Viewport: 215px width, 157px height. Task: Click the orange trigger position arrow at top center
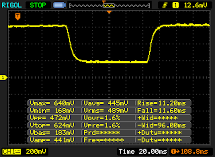tap(109, 12)
